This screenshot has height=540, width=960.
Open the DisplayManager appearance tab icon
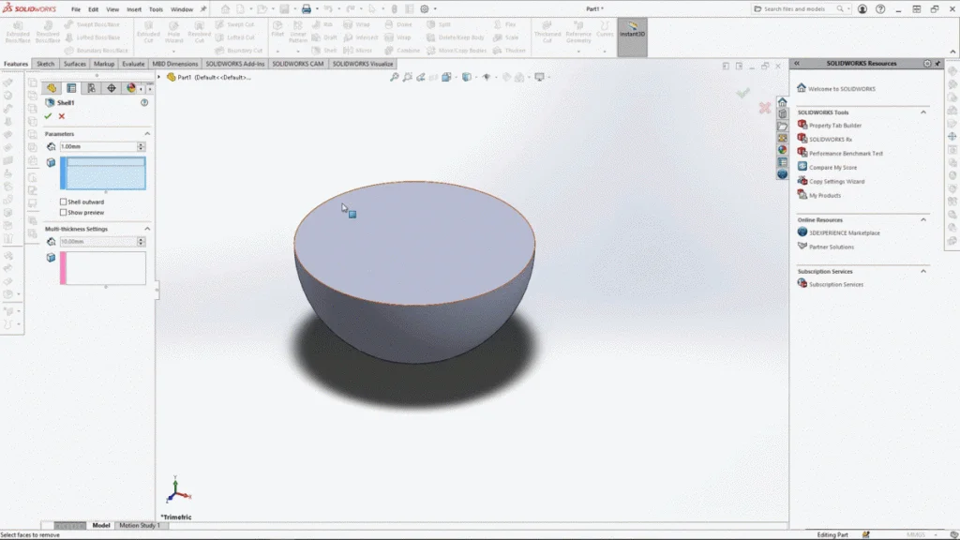pyautogui.click(x=130, y=88)
